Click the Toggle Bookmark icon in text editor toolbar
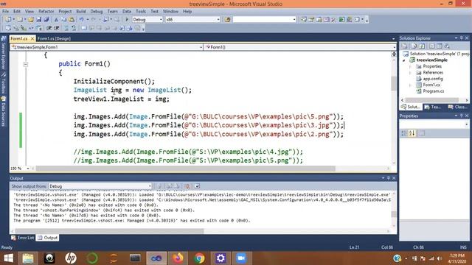The image size is (472, 265). click(84, 28)
